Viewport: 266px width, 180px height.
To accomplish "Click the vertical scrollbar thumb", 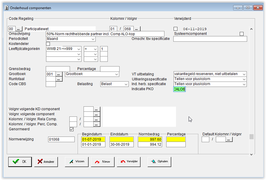I will [252, 137].
